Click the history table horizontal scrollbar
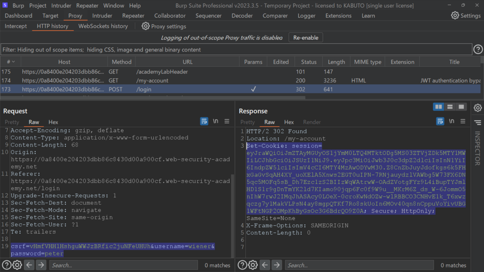484x272 pixels. click(153, 97)
